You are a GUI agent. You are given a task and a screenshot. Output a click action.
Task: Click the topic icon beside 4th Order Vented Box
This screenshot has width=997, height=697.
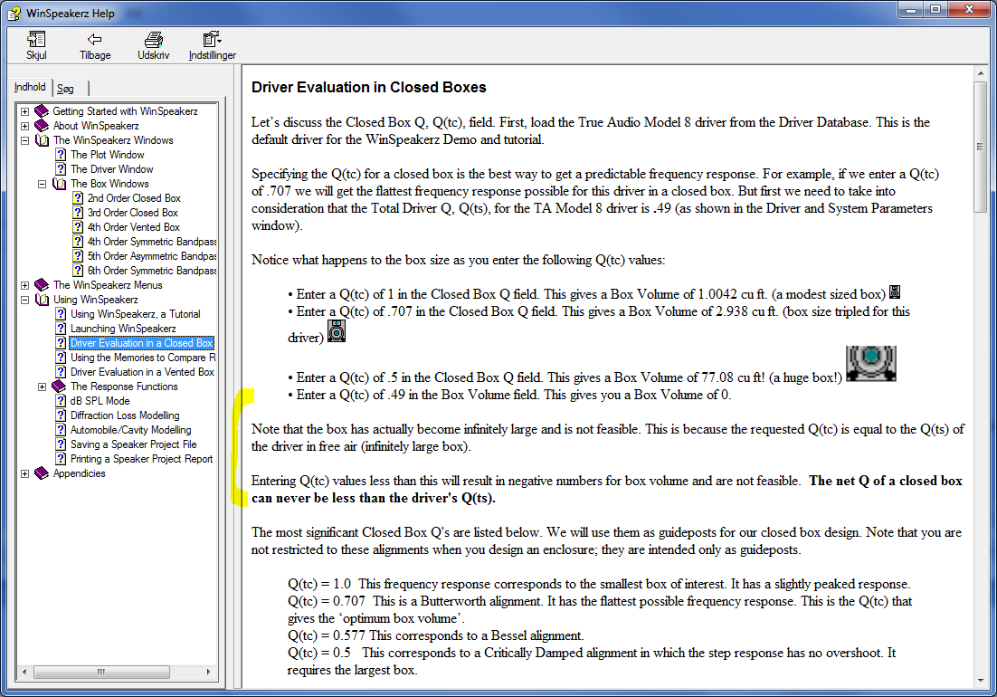(x=78, y=227)
